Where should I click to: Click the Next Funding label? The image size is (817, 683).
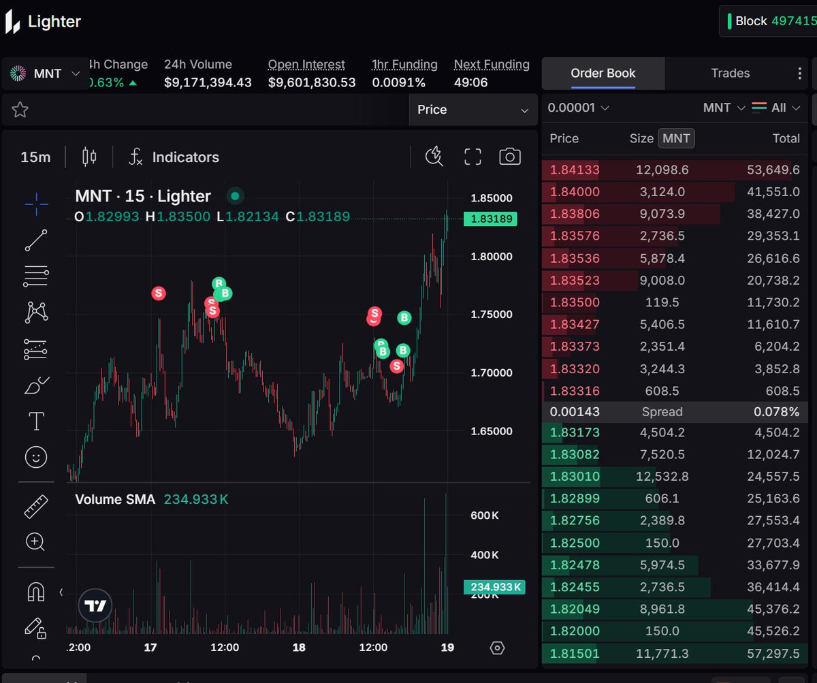pos(492,65)
